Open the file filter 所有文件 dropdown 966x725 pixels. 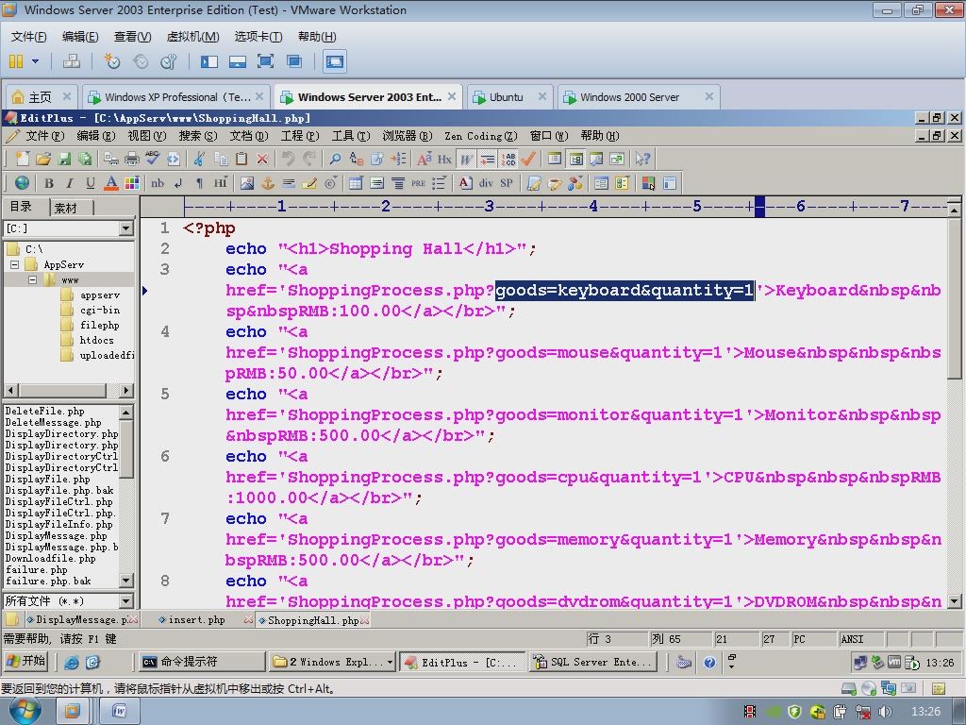point(125,601)
